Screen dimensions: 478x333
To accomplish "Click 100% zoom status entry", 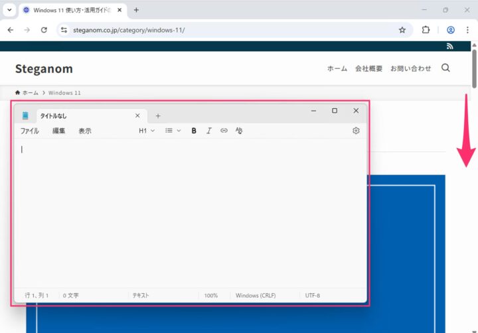I will point(211,295).
